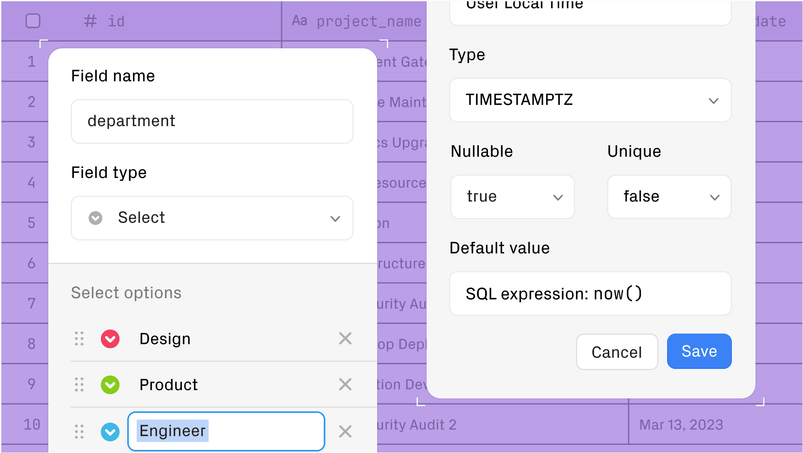Click the drag handle next to Engineer

pos(79,431)
